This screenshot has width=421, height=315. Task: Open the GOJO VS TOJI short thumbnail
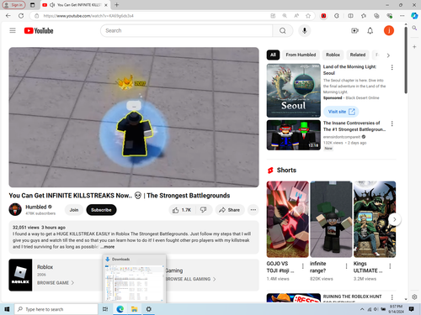(288, 219)
